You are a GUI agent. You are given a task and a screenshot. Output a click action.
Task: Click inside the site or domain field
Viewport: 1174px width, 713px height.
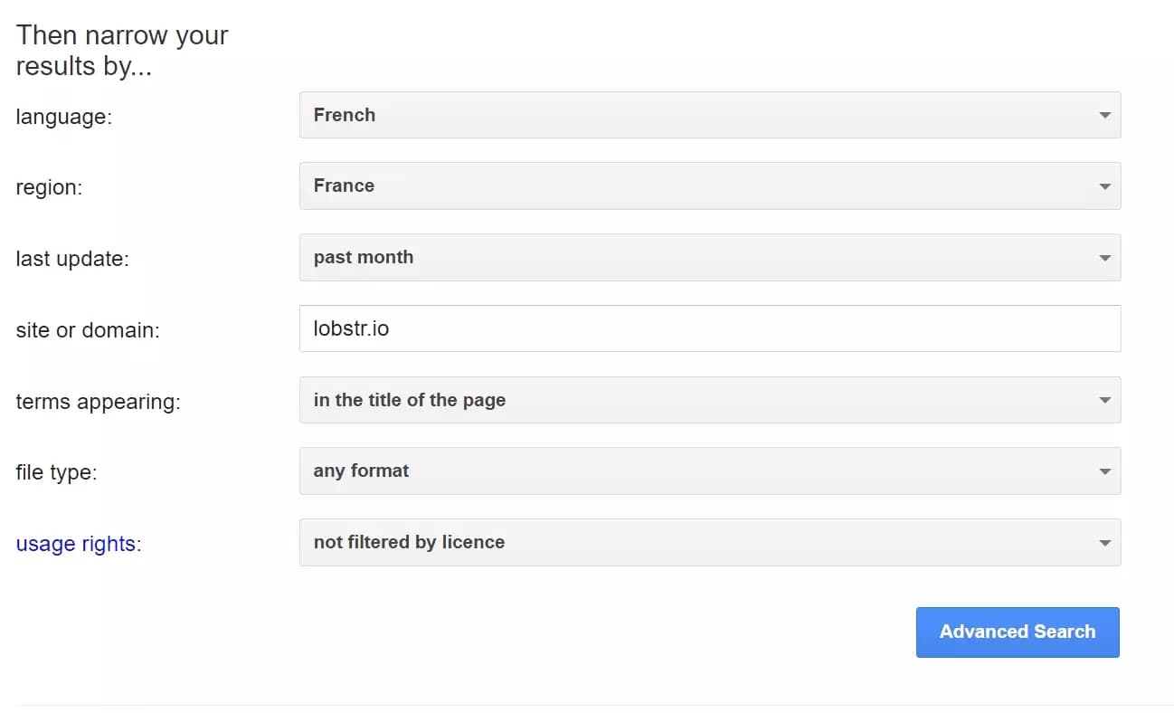click(x=633, y=328)
